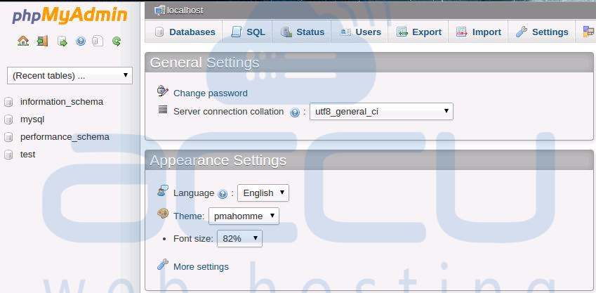The height and width of the screenshot is (293, 596).
Task: Click the Change password key icon
Action: (163, 91)
